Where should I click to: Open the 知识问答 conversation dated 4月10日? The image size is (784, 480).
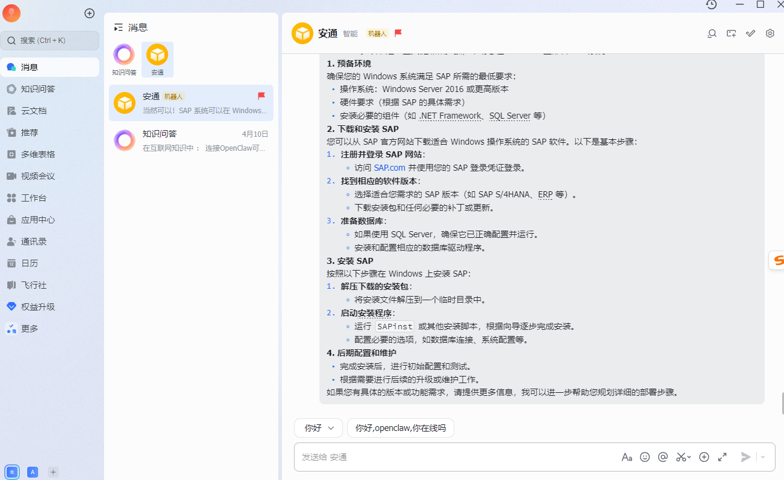coord(191,140)
